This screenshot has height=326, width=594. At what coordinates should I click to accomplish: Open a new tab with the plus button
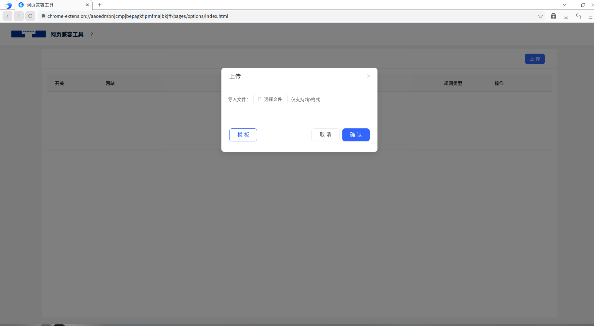click(99, 5)
